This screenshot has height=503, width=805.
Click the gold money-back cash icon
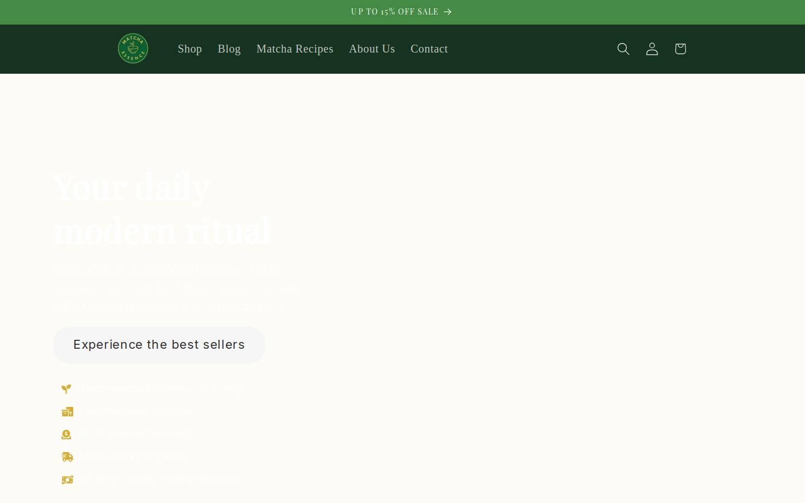pos(67,480)
